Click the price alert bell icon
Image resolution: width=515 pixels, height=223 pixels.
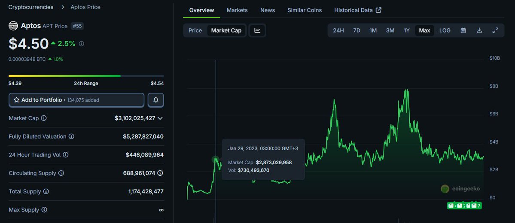click(155, 100)
